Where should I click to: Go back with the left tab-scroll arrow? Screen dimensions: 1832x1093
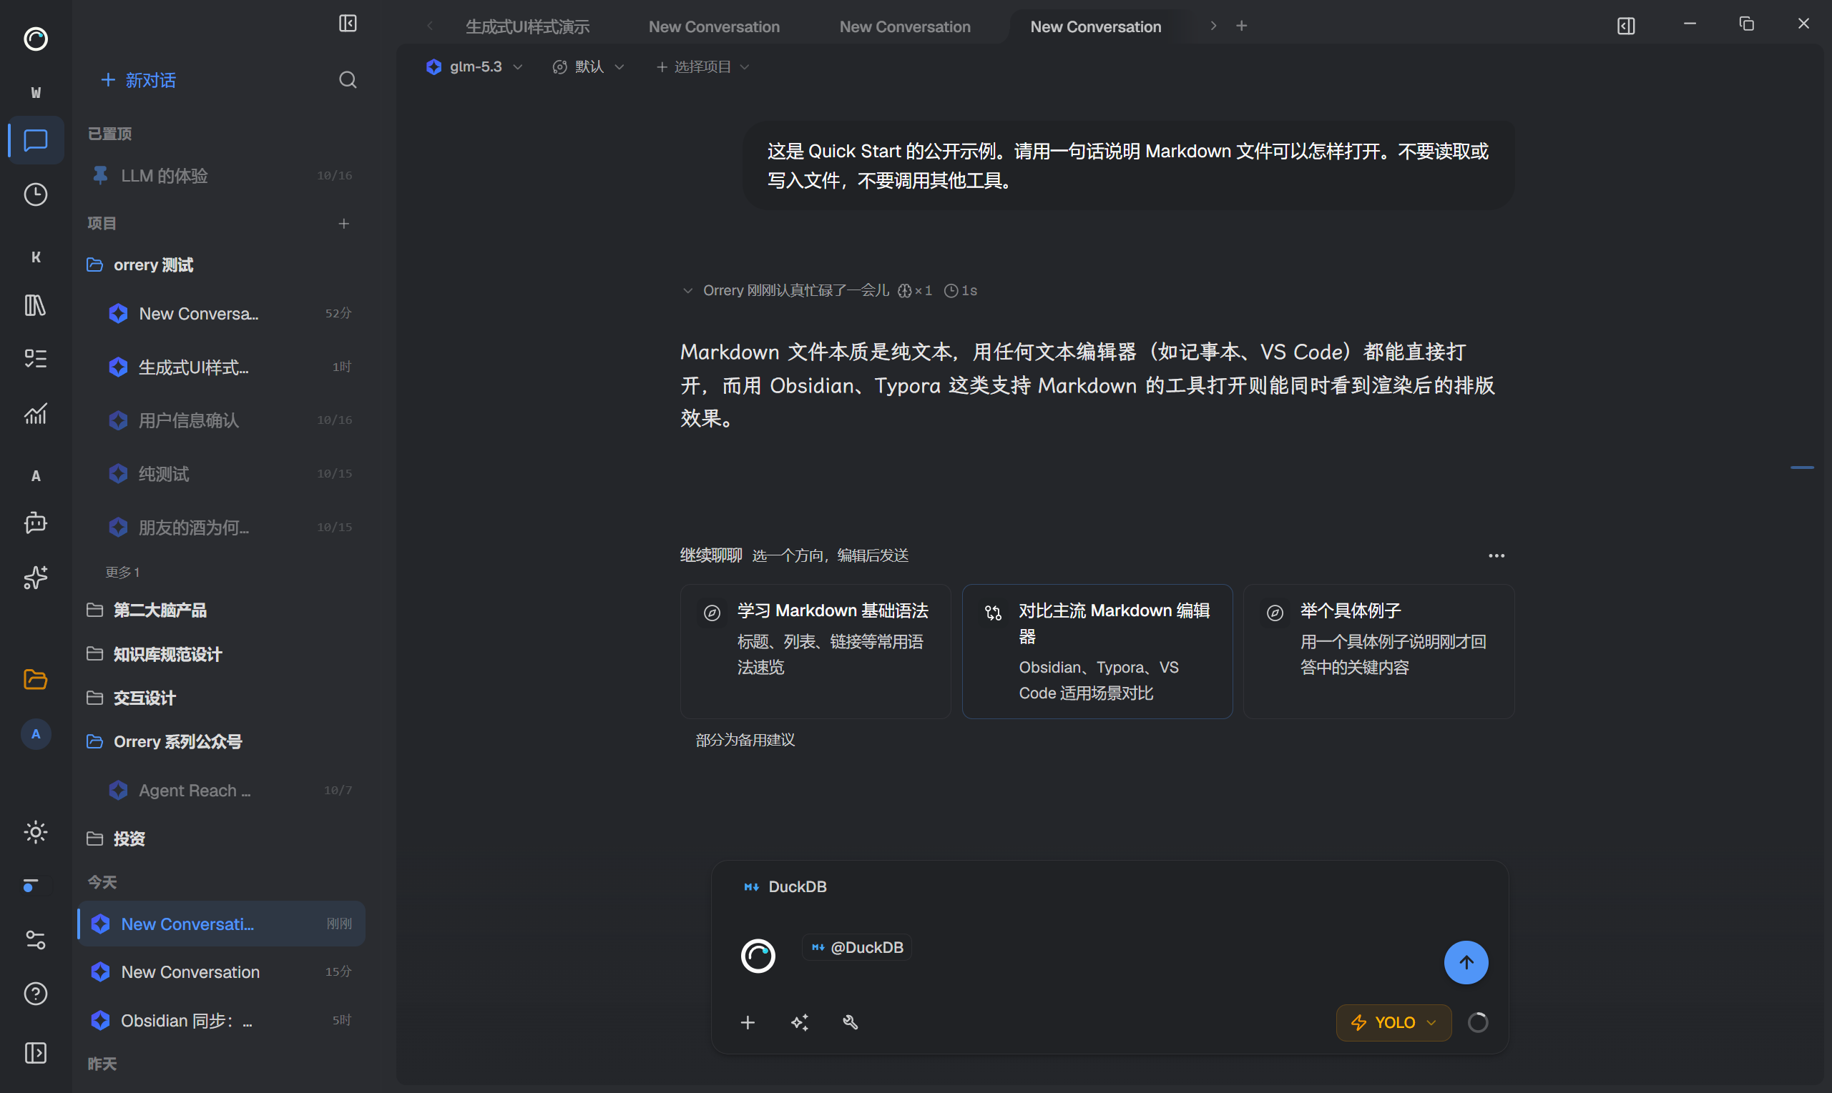coord(431,26)
